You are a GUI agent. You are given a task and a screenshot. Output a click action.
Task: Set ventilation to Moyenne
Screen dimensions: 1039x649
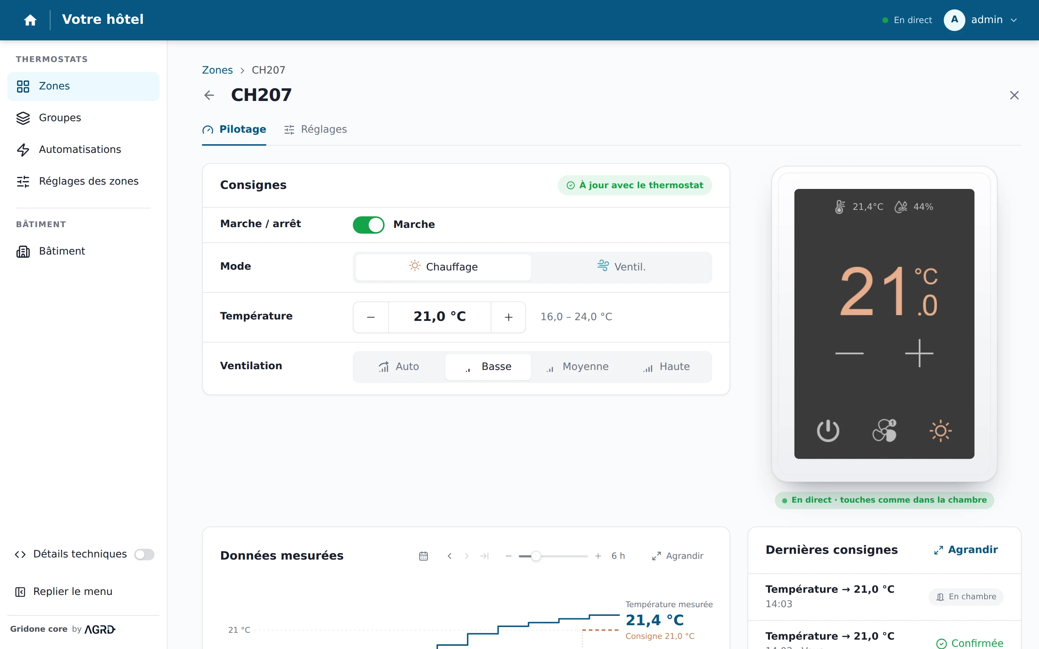(x=578, y=367)
